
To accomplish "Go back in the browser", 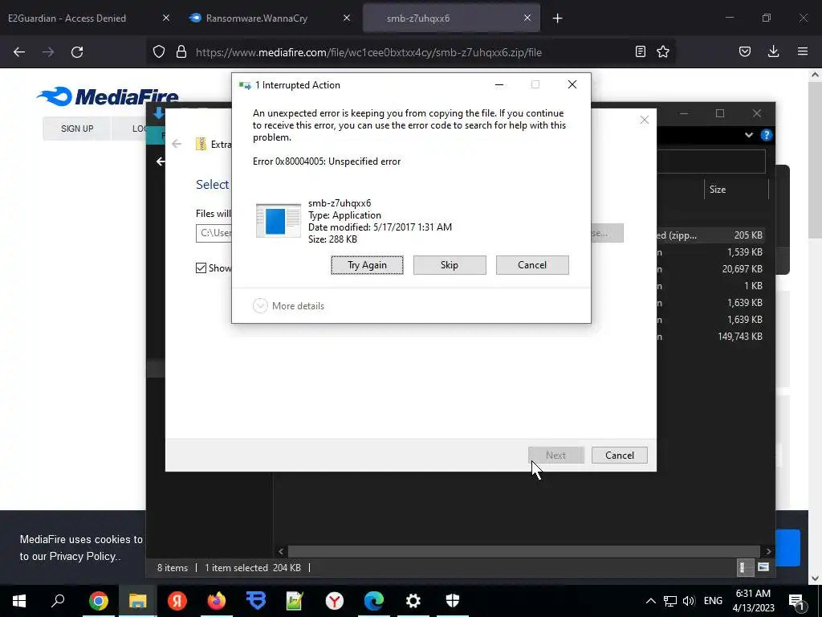I will pos(19,52).
